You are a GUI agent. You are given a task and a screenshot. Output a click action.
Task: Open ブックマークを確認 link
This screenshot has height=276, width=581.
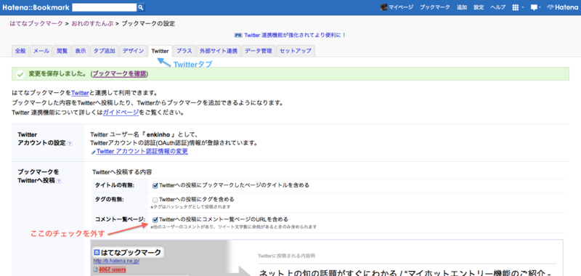[119, 74]
